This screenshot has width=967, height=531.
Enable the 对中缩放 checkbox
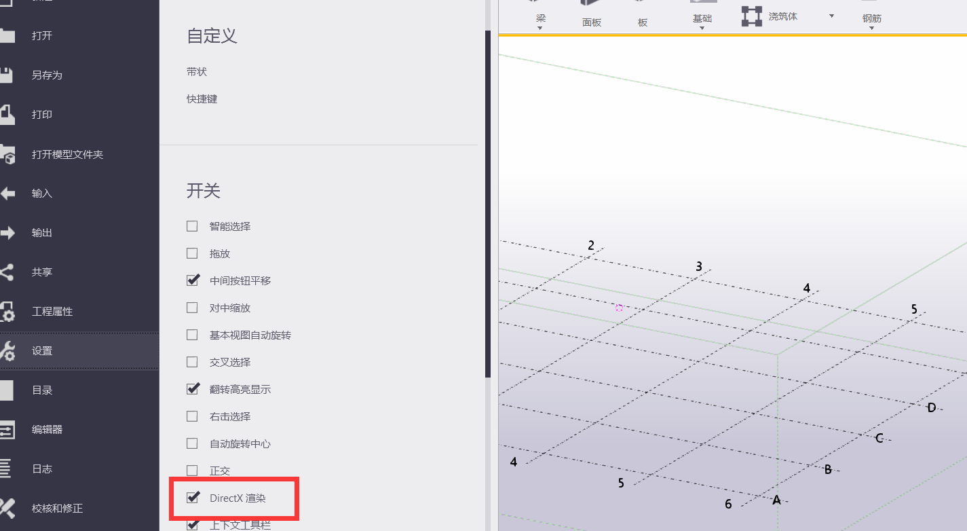pos(192,308)
